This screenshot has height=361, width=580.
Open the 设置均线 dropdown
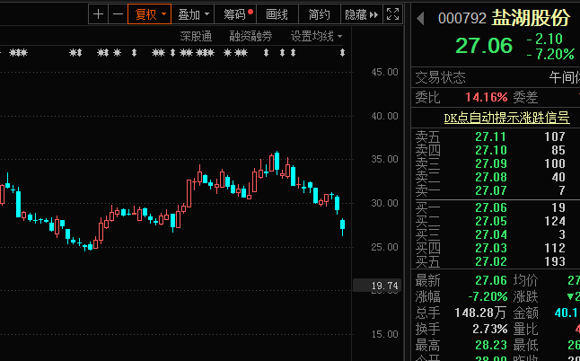tap(315, 37)
